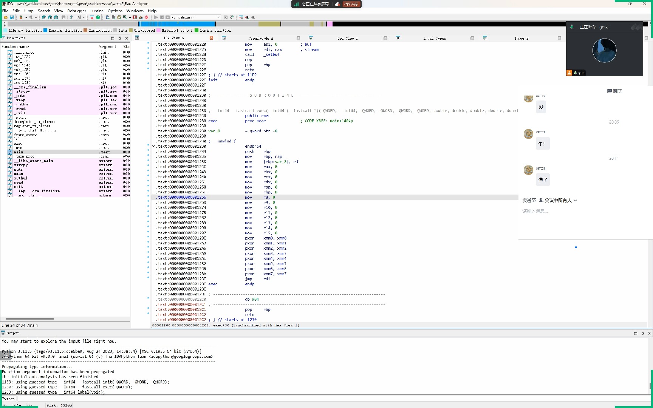
Task: Collapse the exec function fold arrow
Action: tap(153, 146)
